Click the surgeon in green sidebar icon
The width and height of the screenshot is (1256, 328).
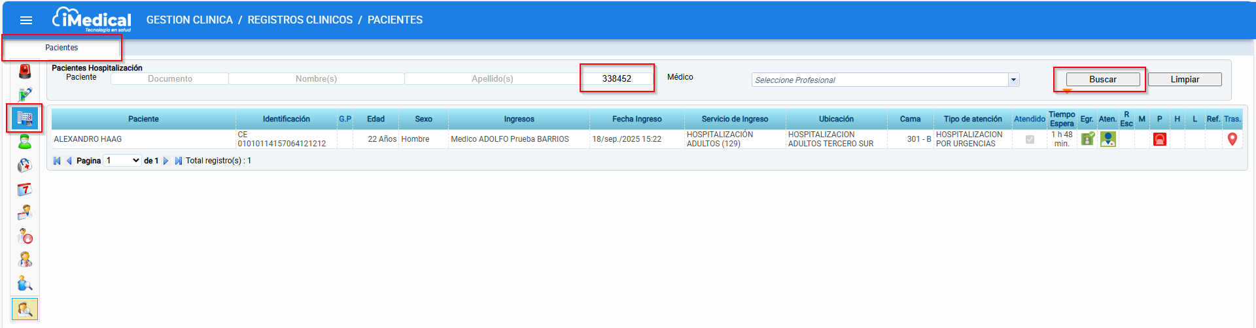click(25, 142)
